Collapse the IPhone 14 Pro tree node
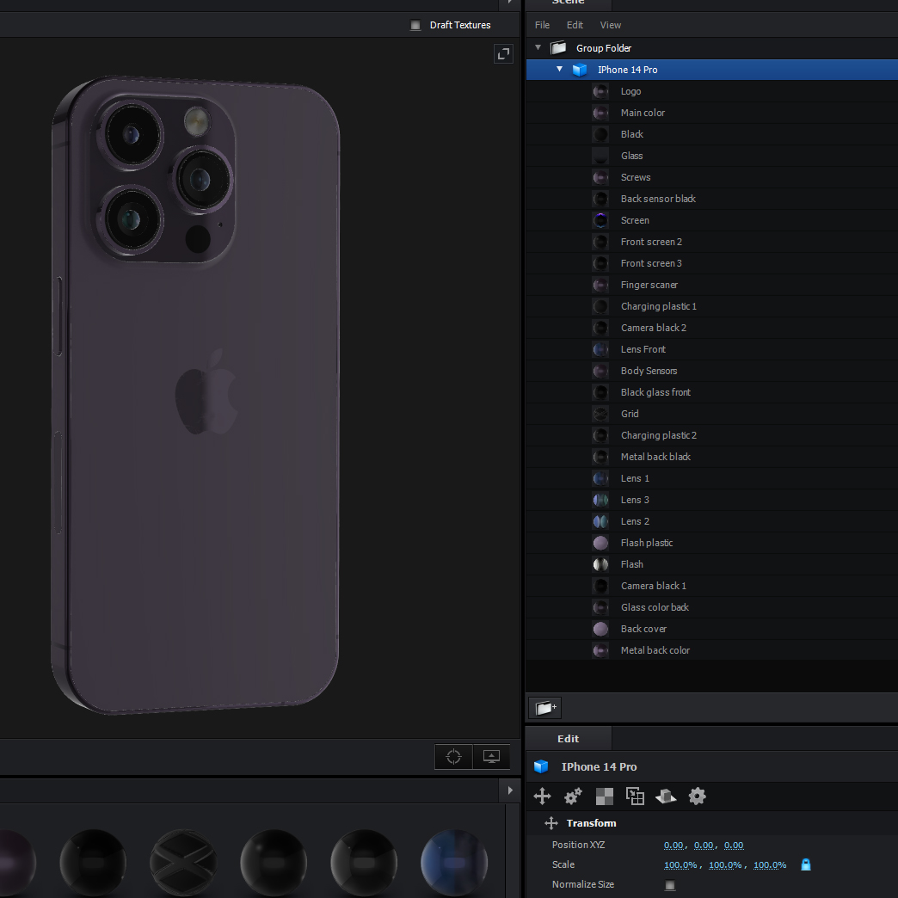 click(x=560, y=70)
